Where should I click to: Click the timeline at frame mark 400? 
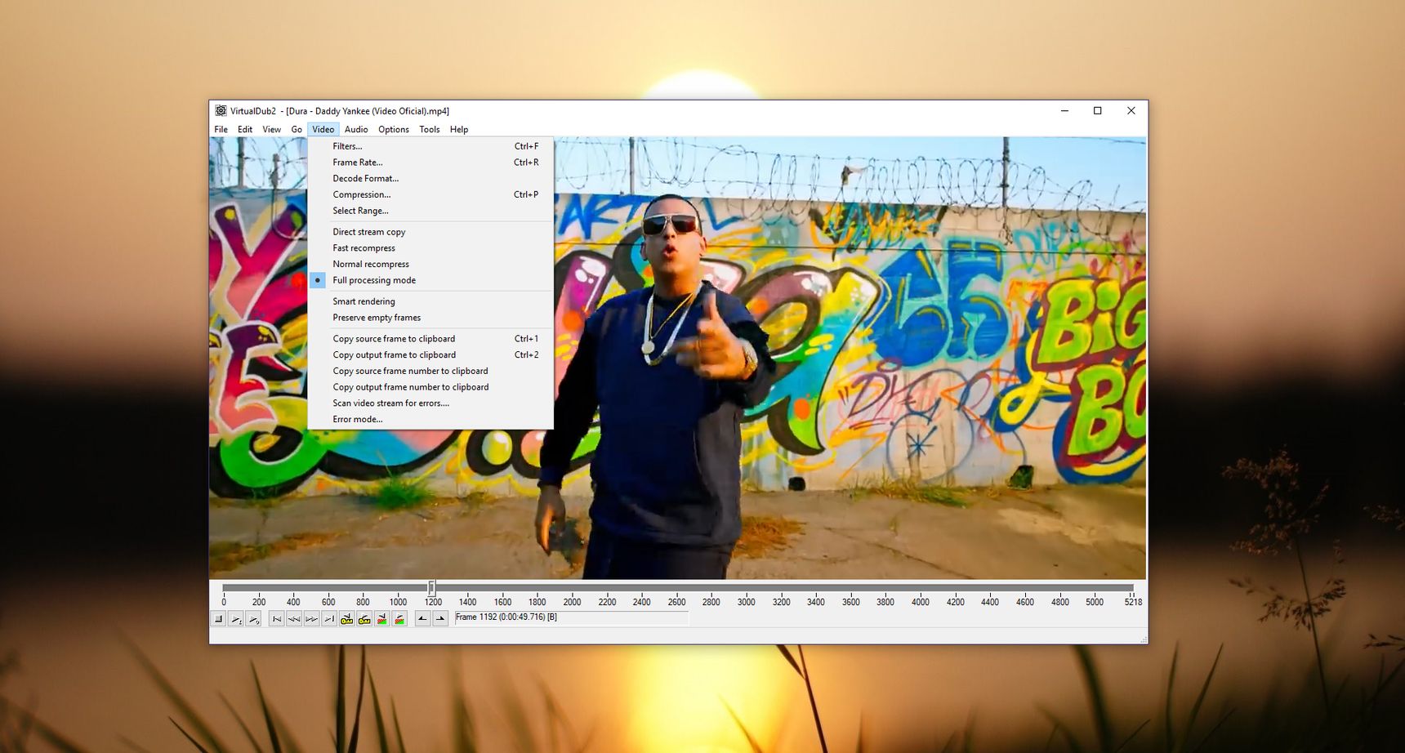[x=293, y=602]
